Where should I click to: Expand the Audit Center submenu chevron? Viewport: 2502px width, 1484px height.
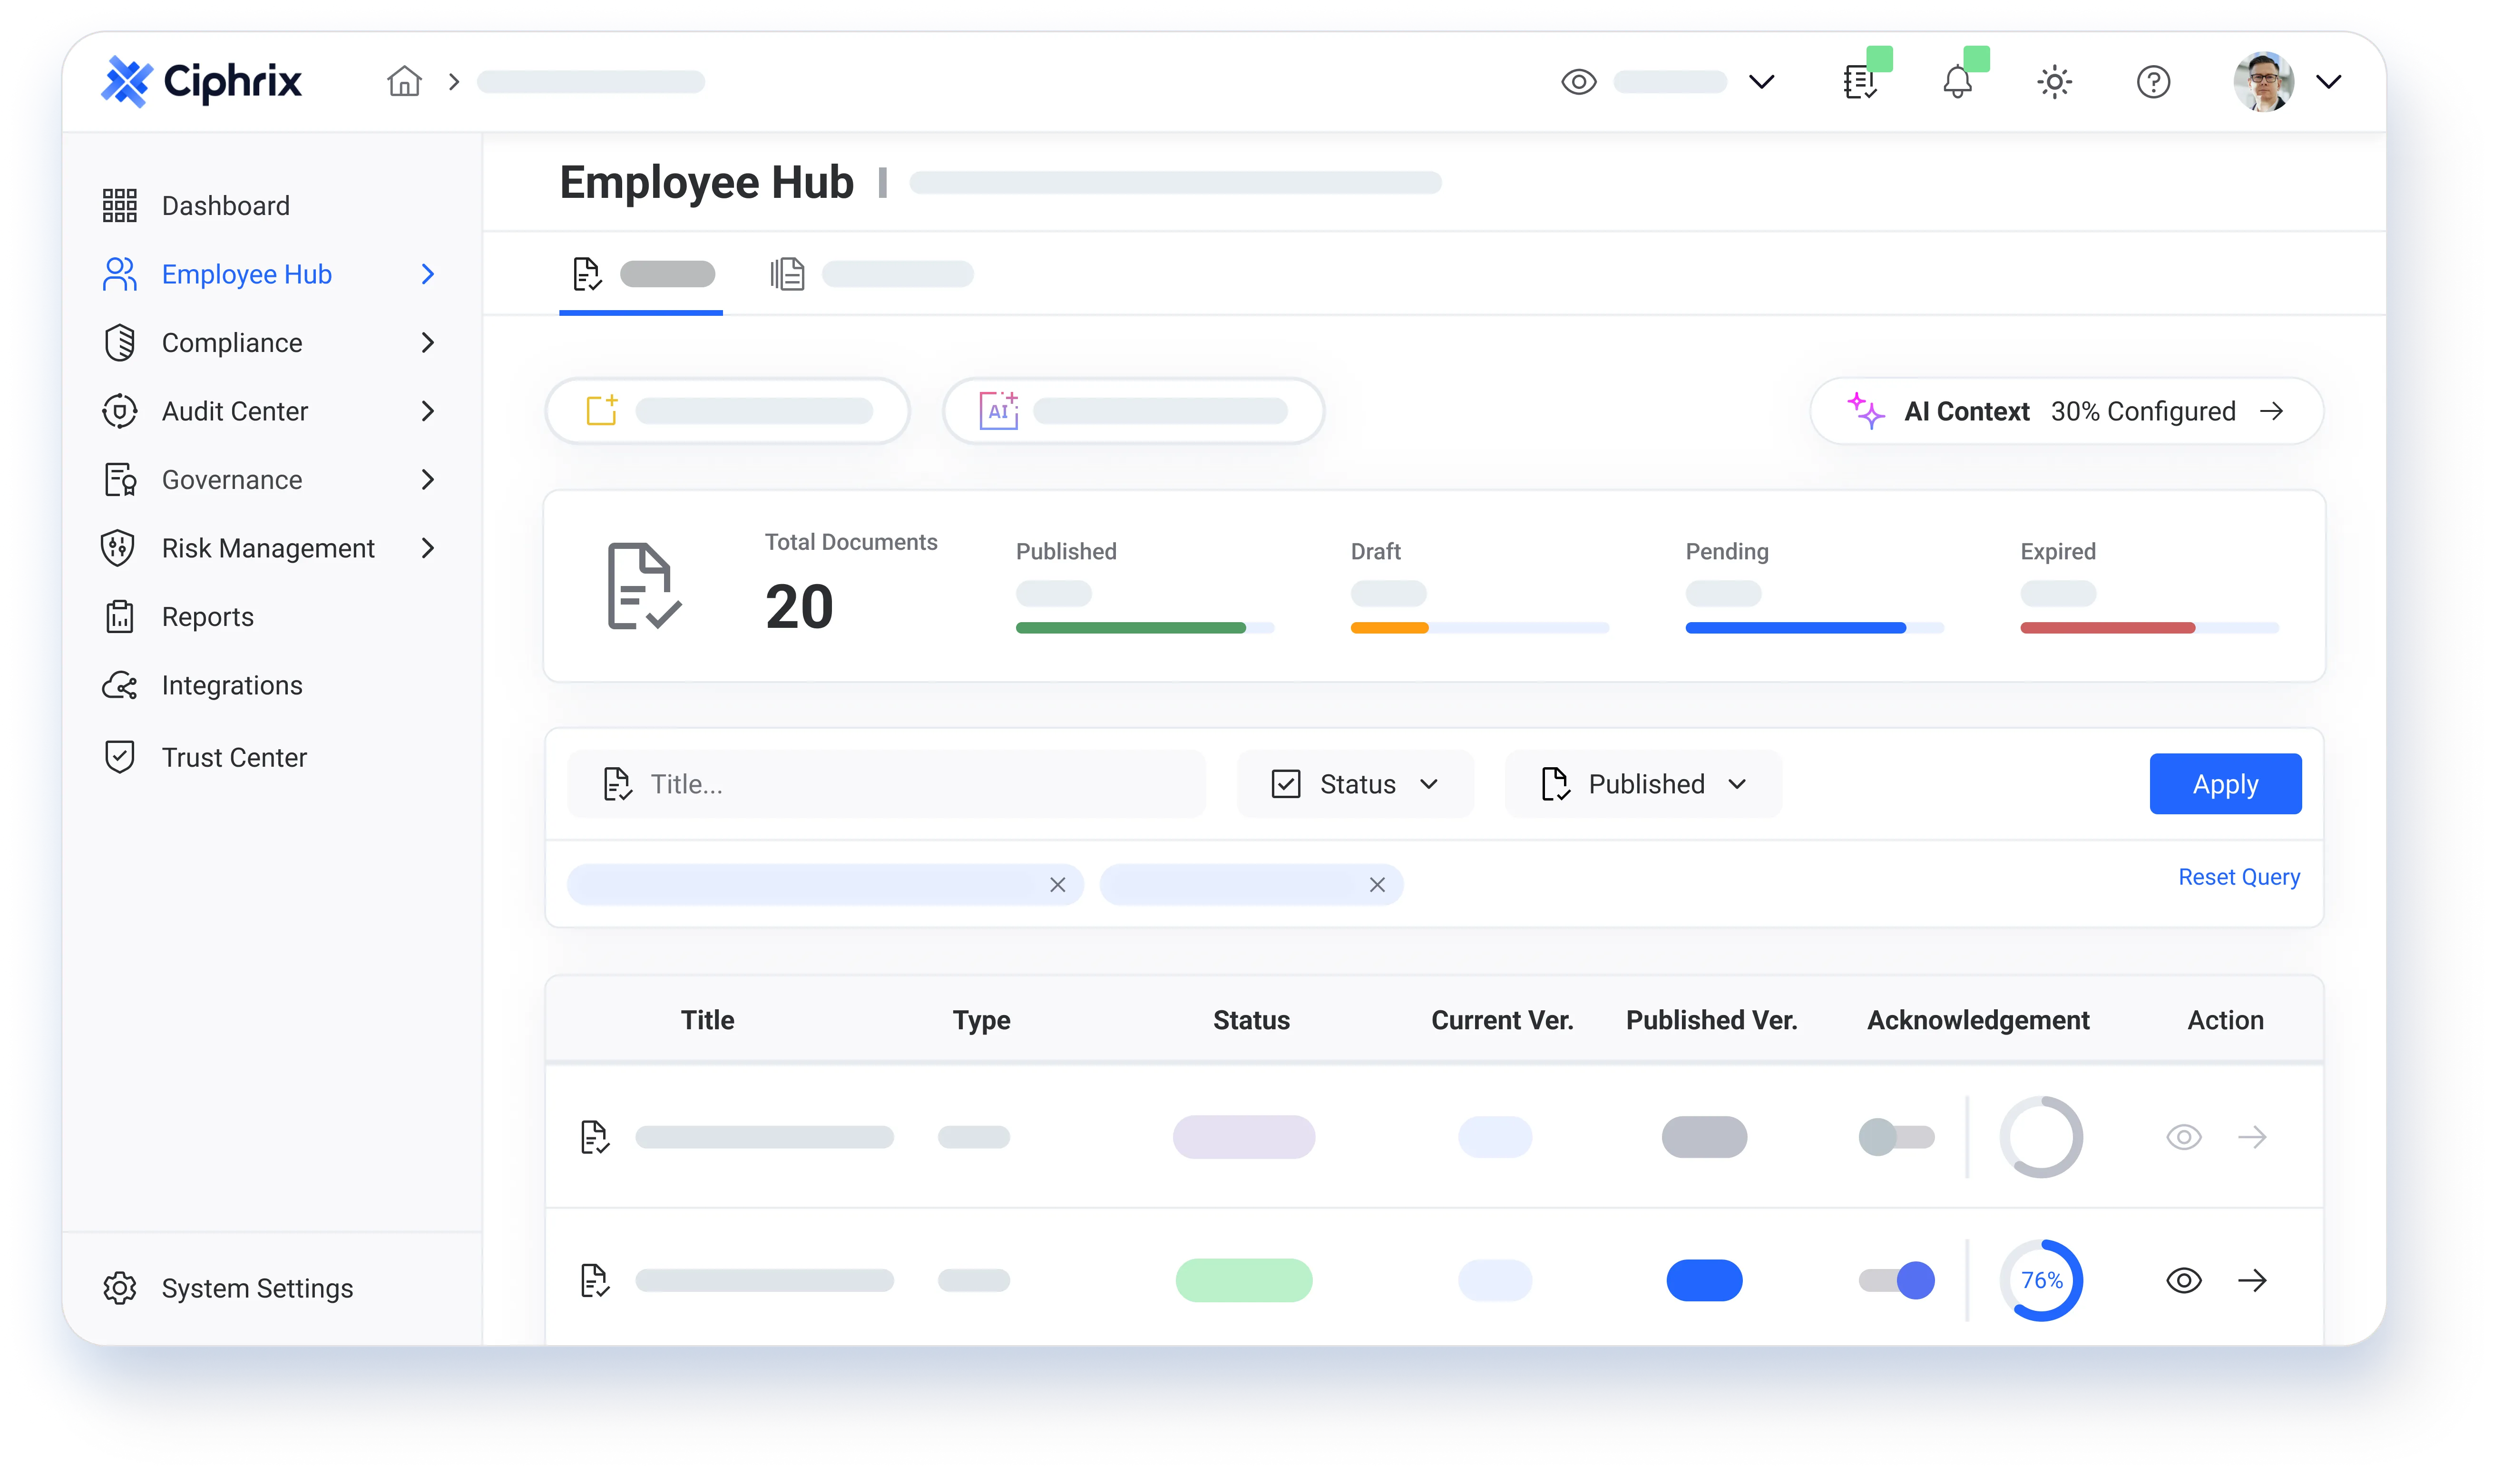pos(428,411)
